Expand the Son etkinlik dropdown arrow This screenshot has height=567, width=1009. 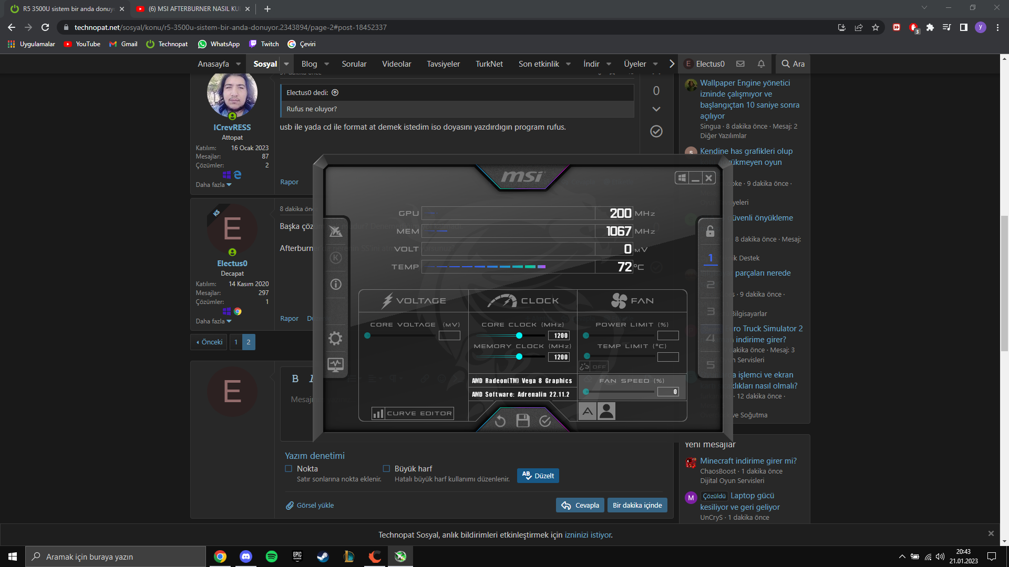pos(568,64)
